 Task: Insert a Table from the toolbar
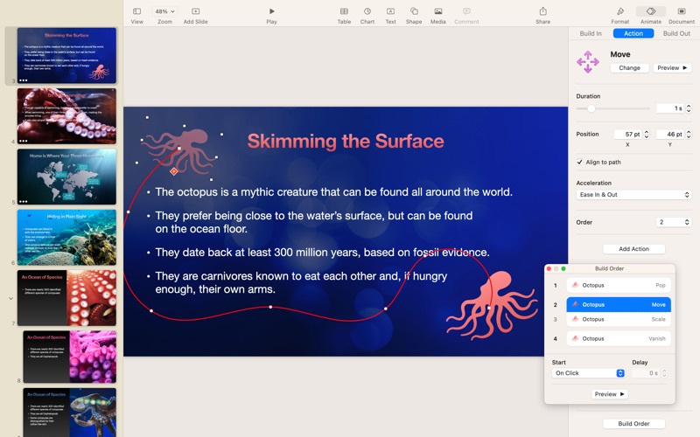coord(344,11)
